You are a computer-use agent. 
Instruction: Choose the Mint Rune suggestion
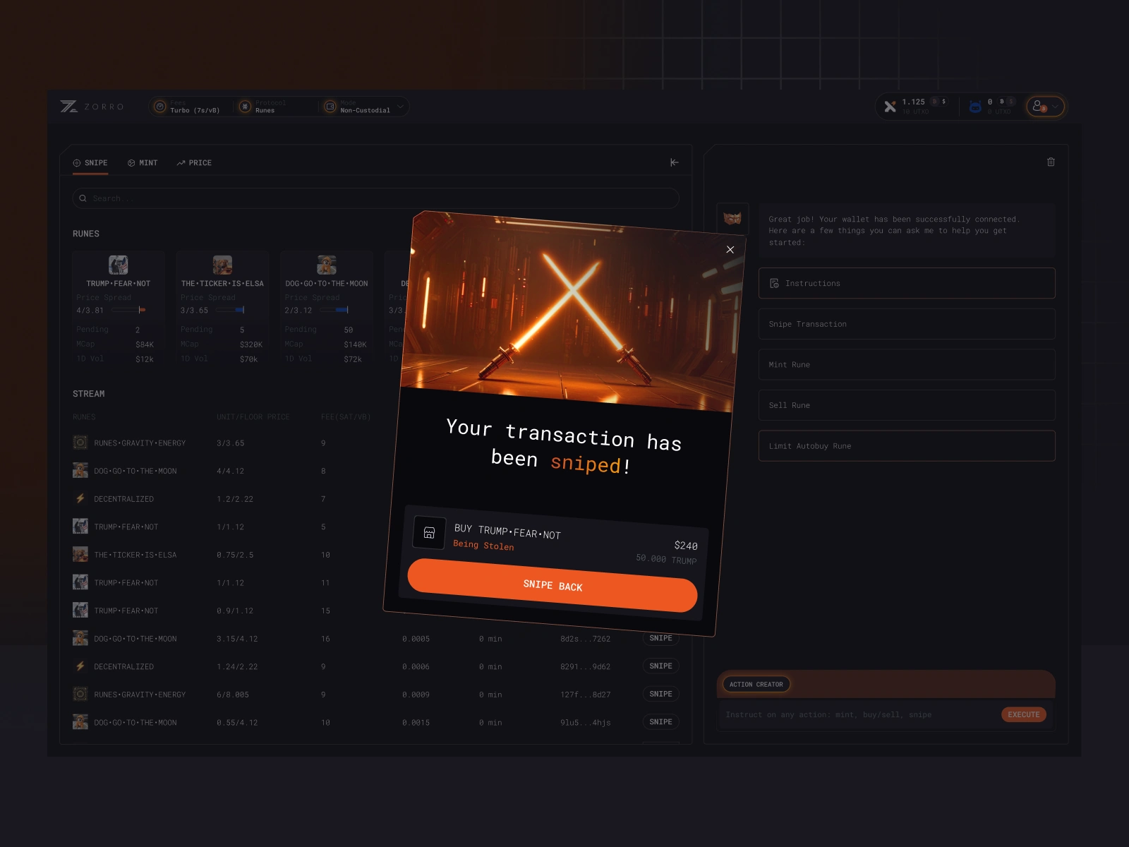tap(907, 364)
